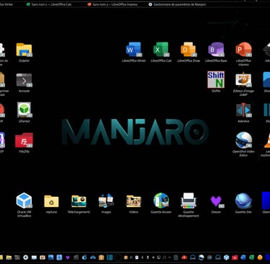This screenshot has height=264, width=270.
Task: Switch to Sans nom 3 LibreOffice Impress window
Action: click(x=112, y=4)
